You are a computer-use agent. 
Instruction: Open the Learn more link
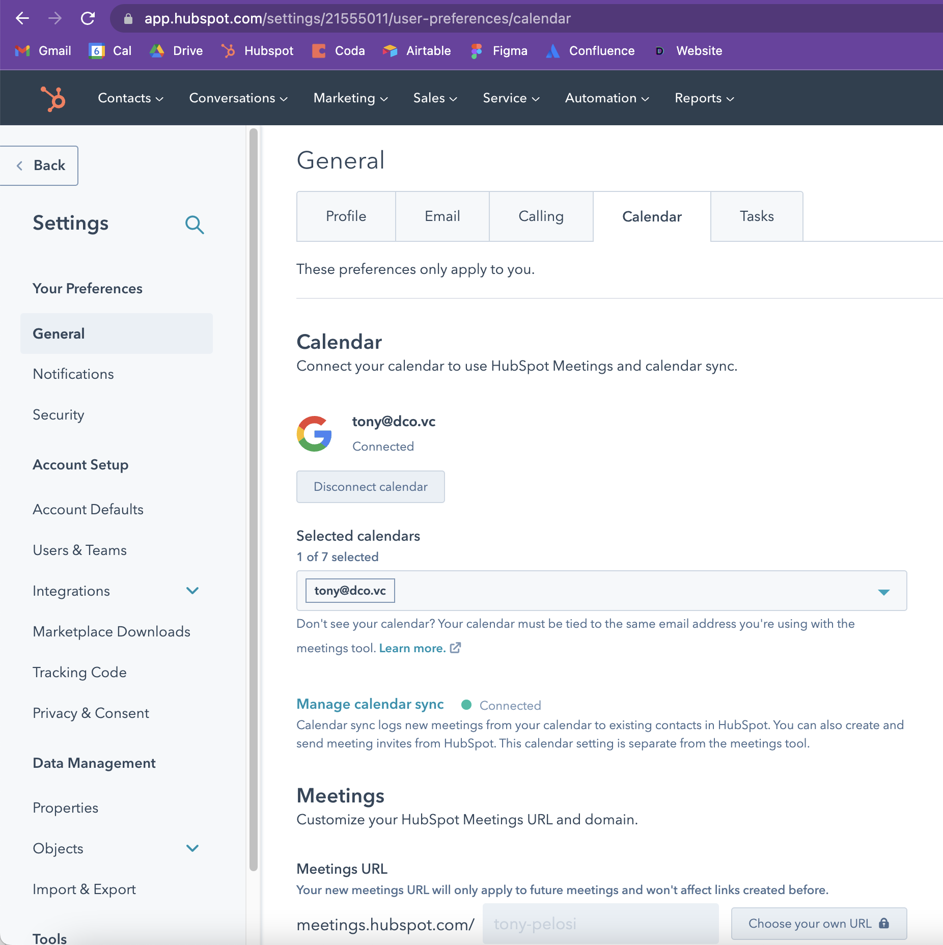pos(412,648)
